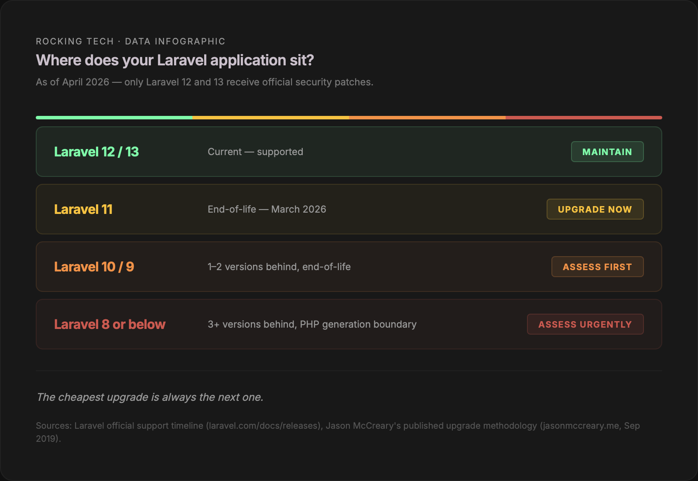Image resolution: width=698 pixels, height=481 pixels.
Task: Click the green segment of the status bar
Action: (x=113, y=117)
